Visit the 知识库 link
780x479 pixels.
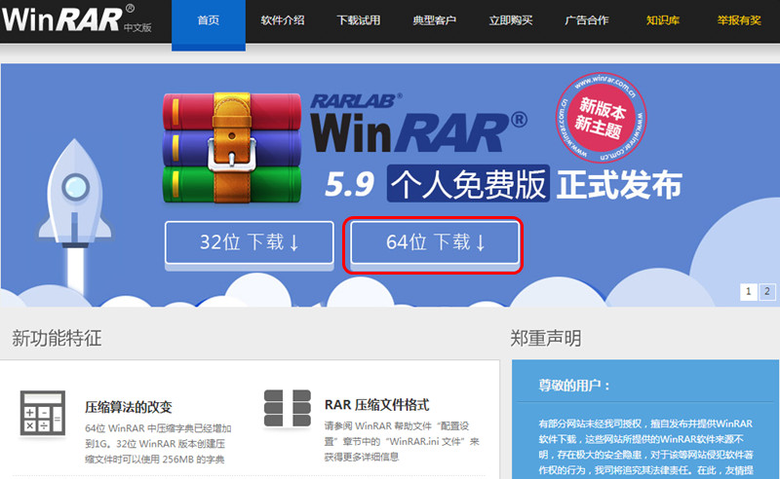pyautogui.click(x=663, y=20)
